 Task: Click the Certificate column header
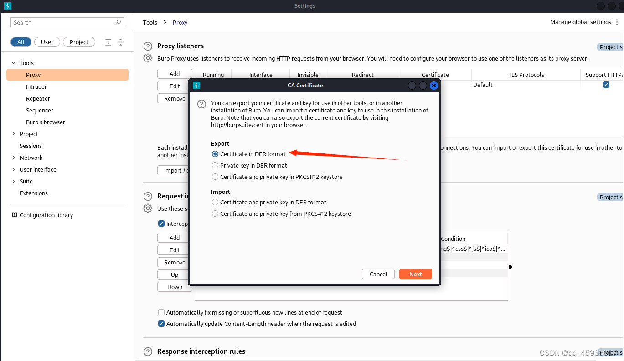435,75
